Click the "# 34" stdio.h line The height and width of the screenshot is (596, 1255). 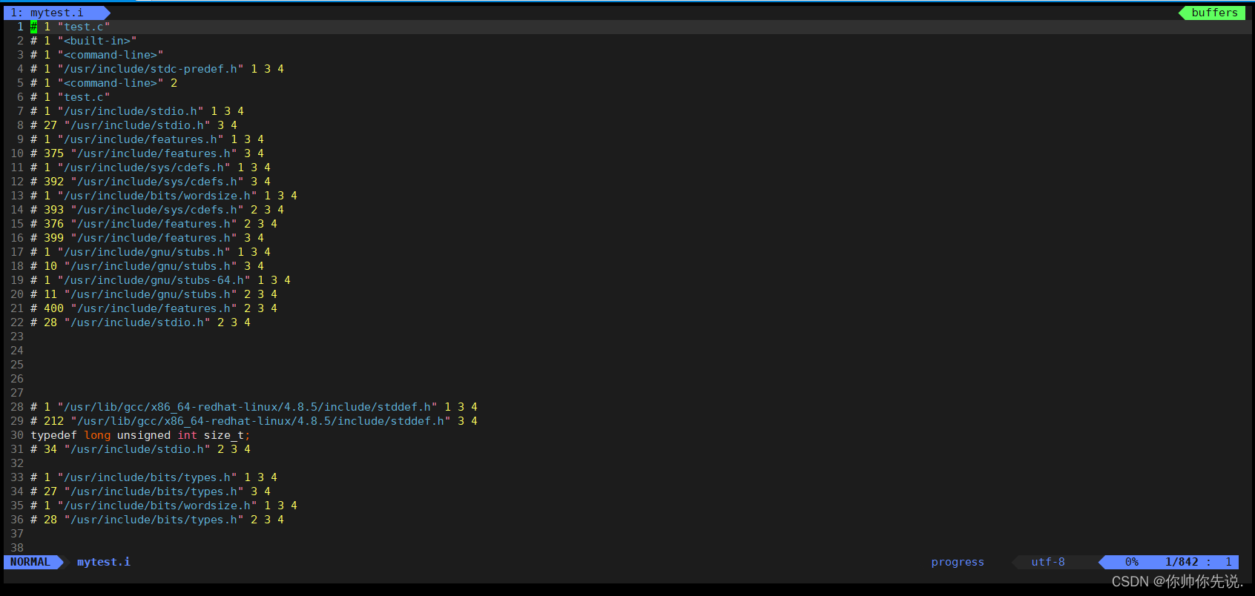pyautogui.click(x=141, y=449)
